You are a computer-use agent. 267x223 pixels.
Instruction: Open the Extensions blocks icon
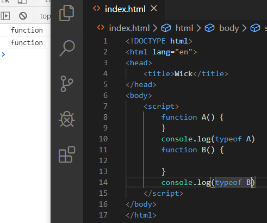coord(67,154)
